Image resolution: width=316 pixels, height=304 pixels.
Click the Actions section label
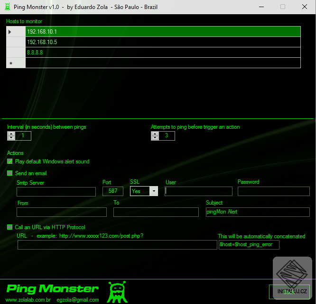(15, 153)
